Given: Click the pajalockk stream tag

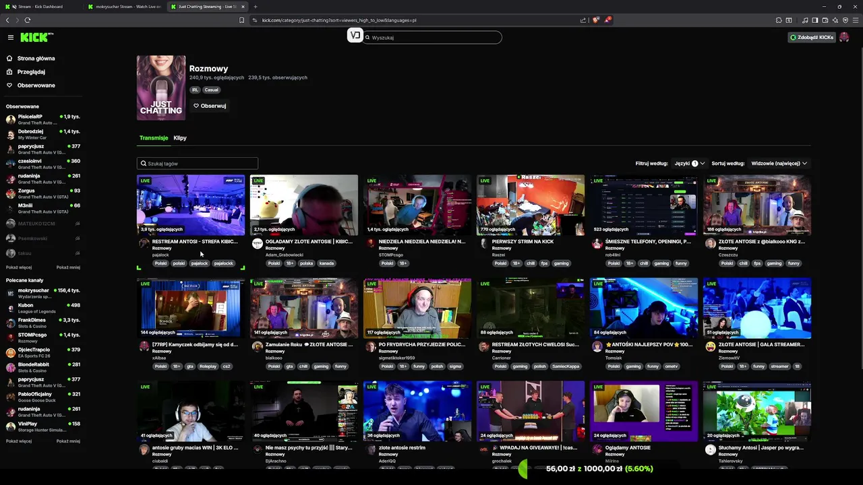Looking at the screenshot, I should (223, 263).
